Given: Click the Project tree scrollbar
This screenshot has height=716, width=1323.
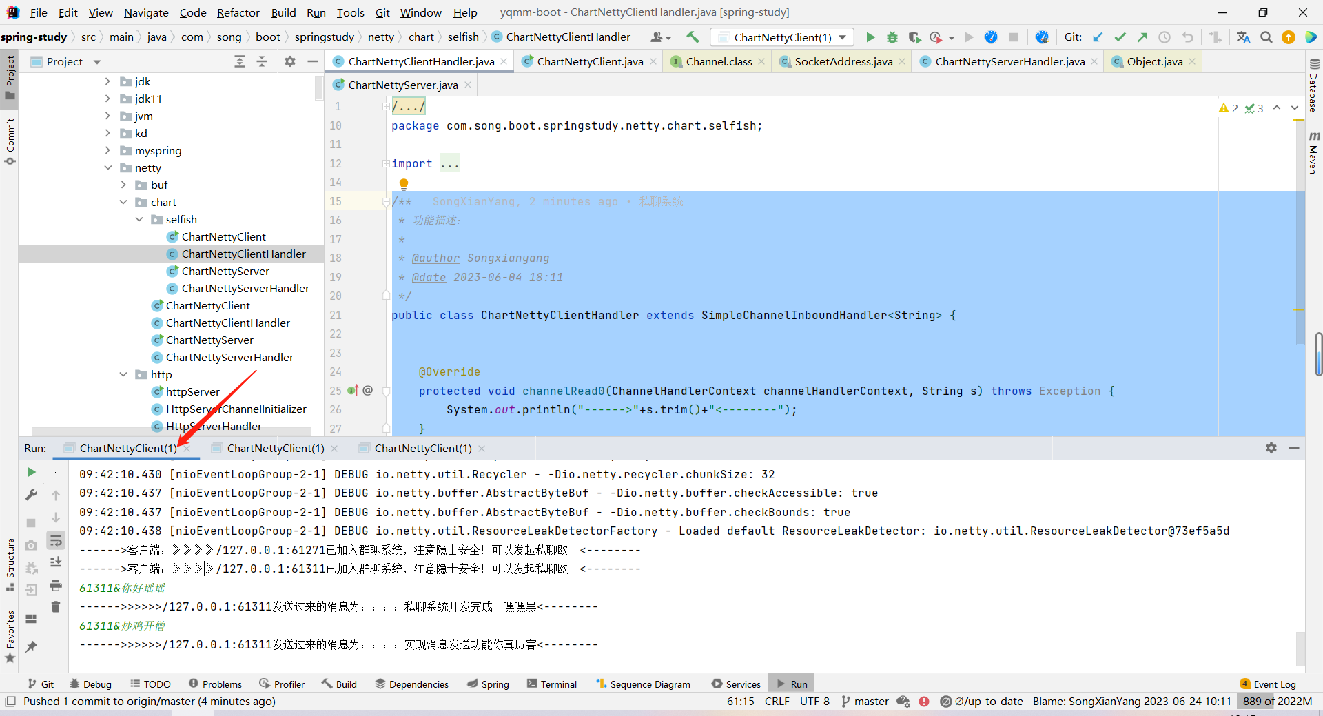Looking at the screenshot, I should click(x=319, y=88).
